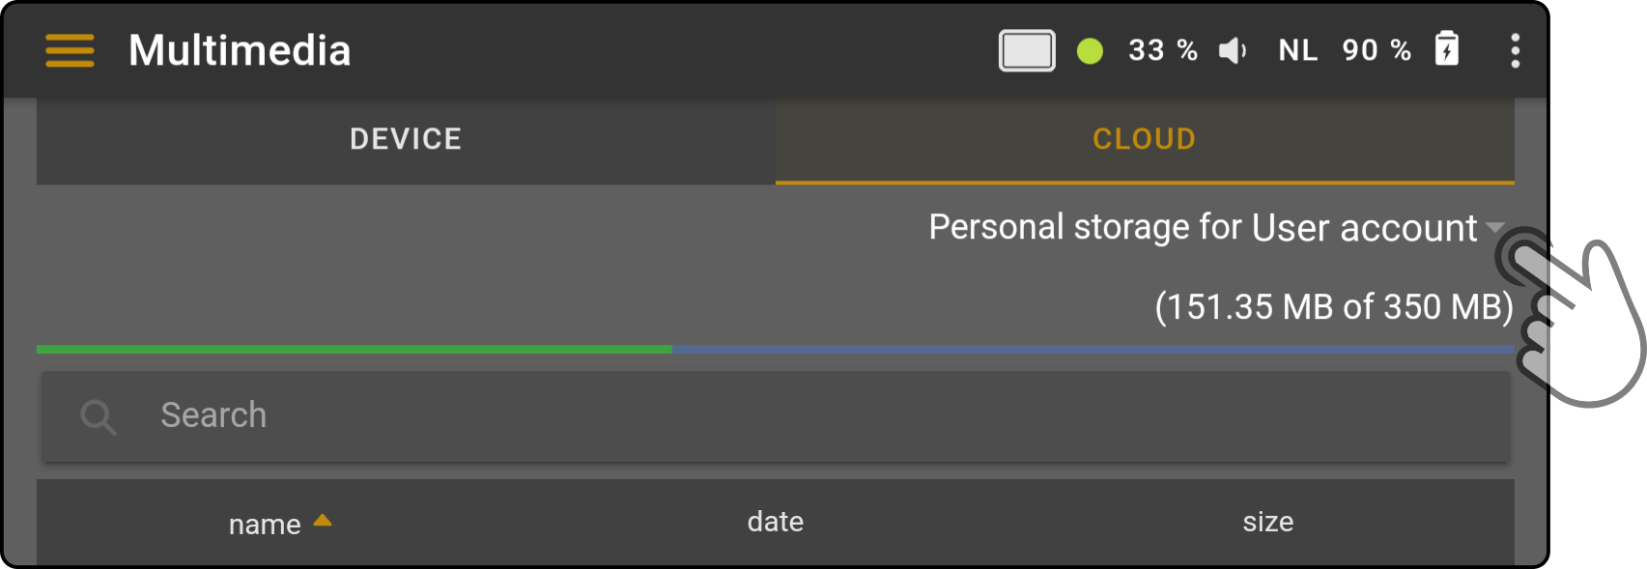
Task: Click the magnifier icon in Search bar
Action: (98, 416)
